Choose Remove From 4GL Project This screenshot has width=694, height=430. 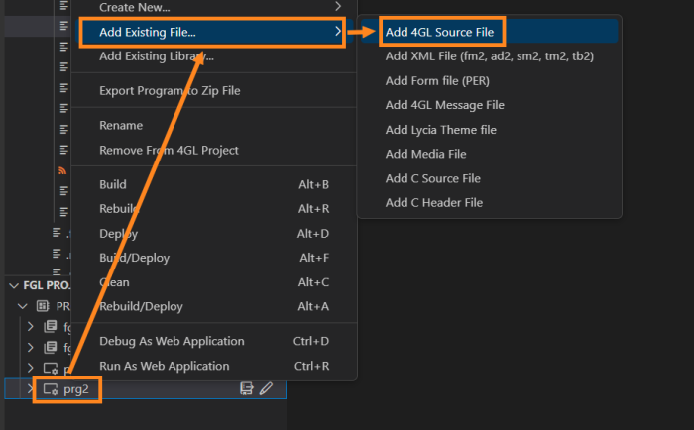coord(169,150)
